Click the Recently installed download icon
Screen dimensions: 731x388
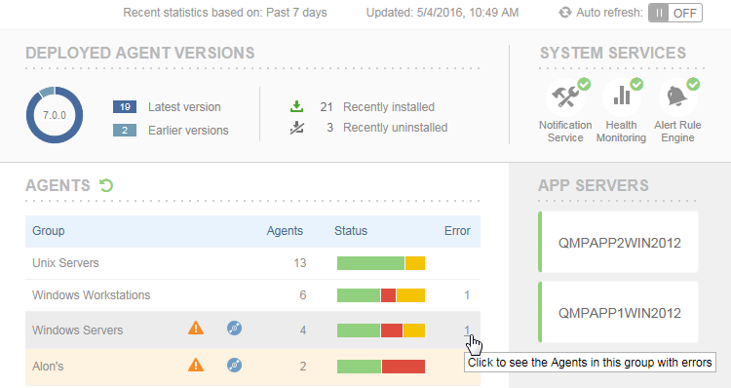click(296, 107)
